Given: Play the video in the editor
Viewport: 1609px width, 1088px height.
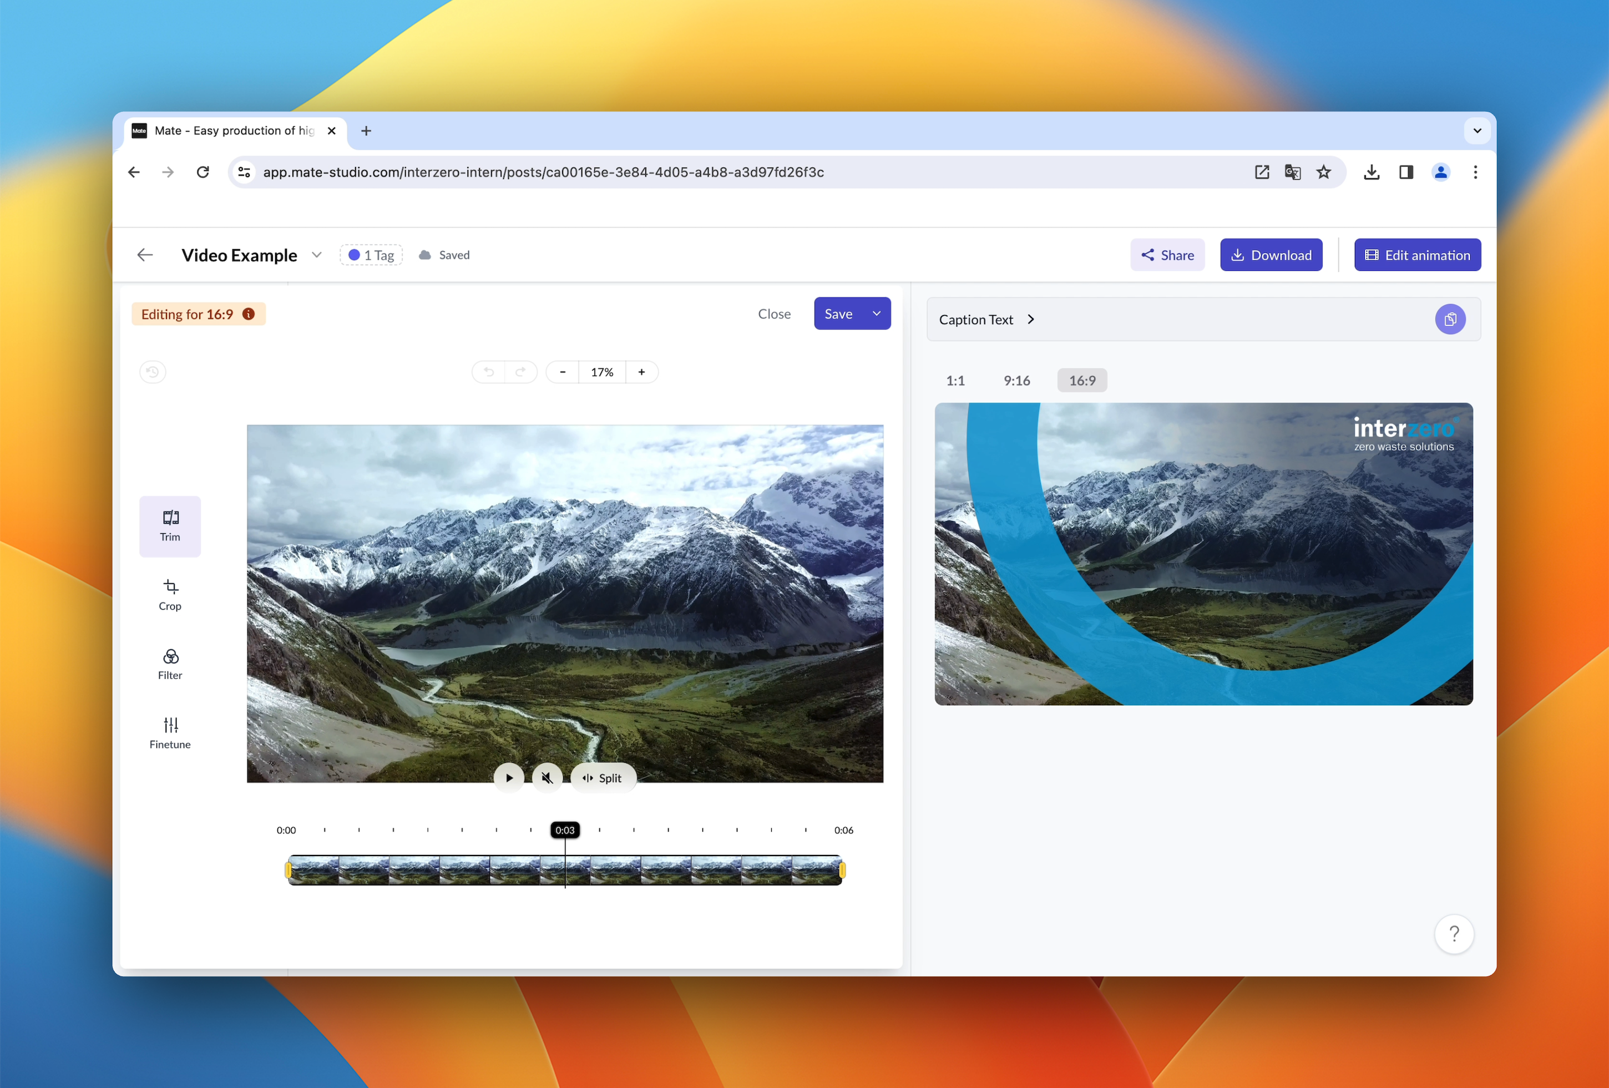Looking at the screenshot, I should pos(509,777).
